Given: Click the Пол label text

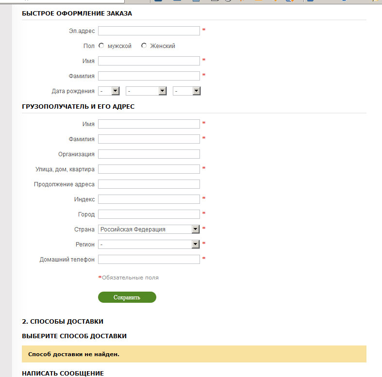Looking at the screenshot, I should pos(89,46).
